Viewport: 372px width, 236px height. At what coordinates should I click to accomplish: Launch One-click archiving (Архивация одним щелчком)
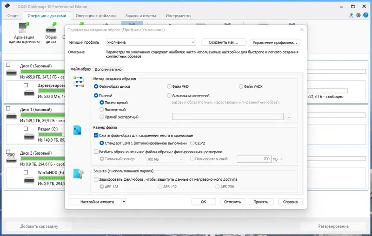[x=24, y=33]
